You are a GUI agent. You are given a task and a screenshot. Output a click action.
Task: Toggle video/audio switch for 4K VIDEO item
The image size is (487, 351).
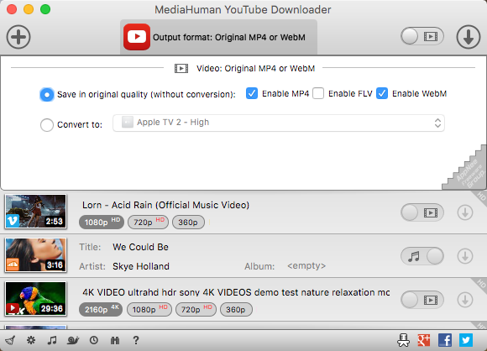tap(422, 300)
